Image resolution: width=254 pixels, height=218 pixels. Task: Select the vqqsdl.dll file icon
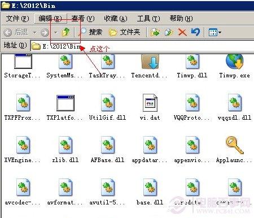(235, 103)
